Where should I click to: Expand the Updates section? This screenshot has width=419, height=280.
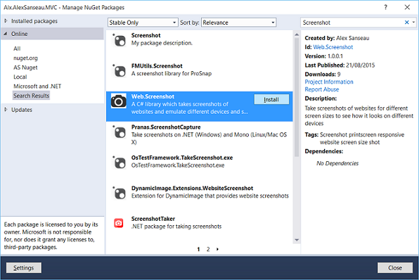[x=6, y=110]
